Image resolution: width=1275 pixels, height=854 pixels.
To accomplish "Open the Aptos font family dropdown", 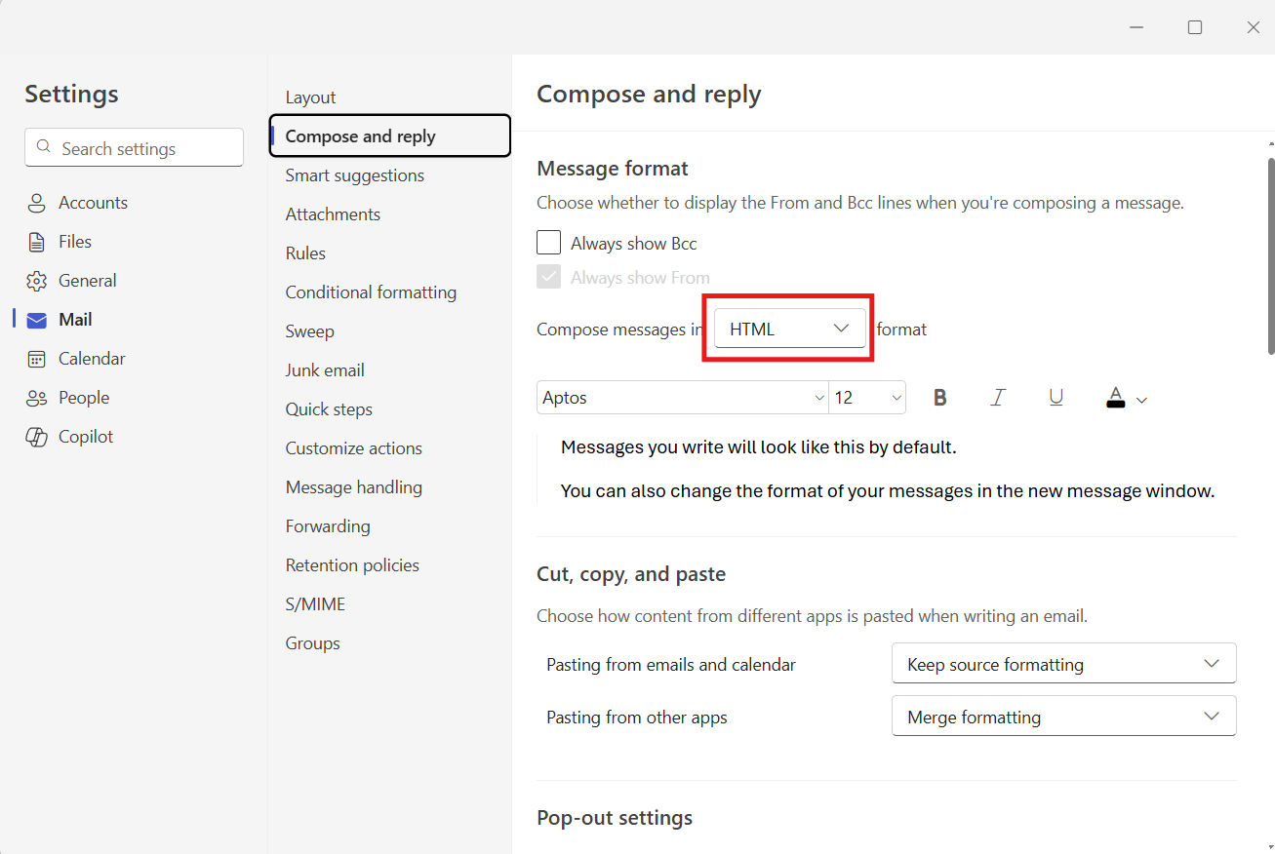I will coord(683,398).
